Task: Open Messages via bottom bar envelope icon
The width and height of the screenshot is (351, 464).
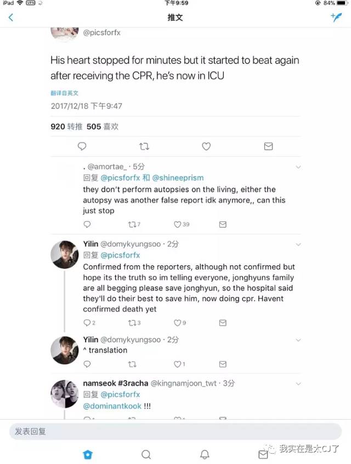Action: [x=263, y=455]
